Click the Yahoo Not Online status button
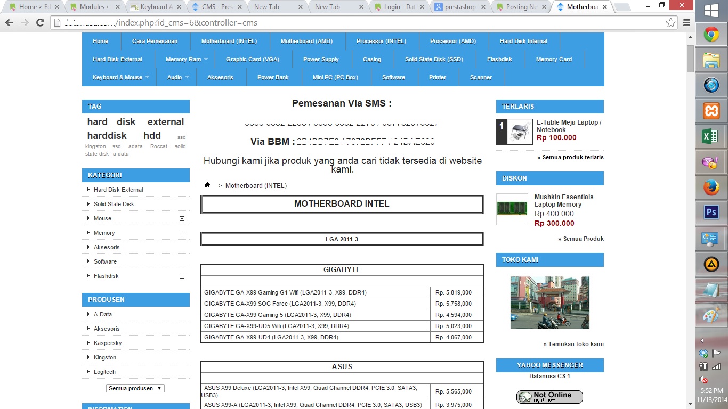Viewport: 728px width, 409px height. click(x=549, y=397)
